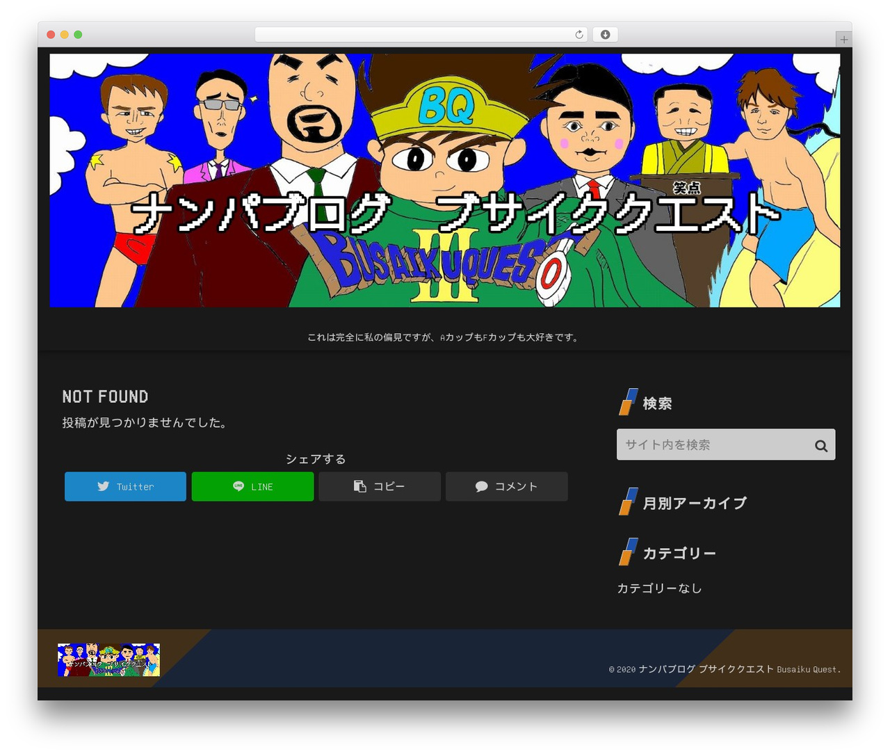Select the 月別アーカイブ heading
Screen dimensions: 890x754
(695, 503)
